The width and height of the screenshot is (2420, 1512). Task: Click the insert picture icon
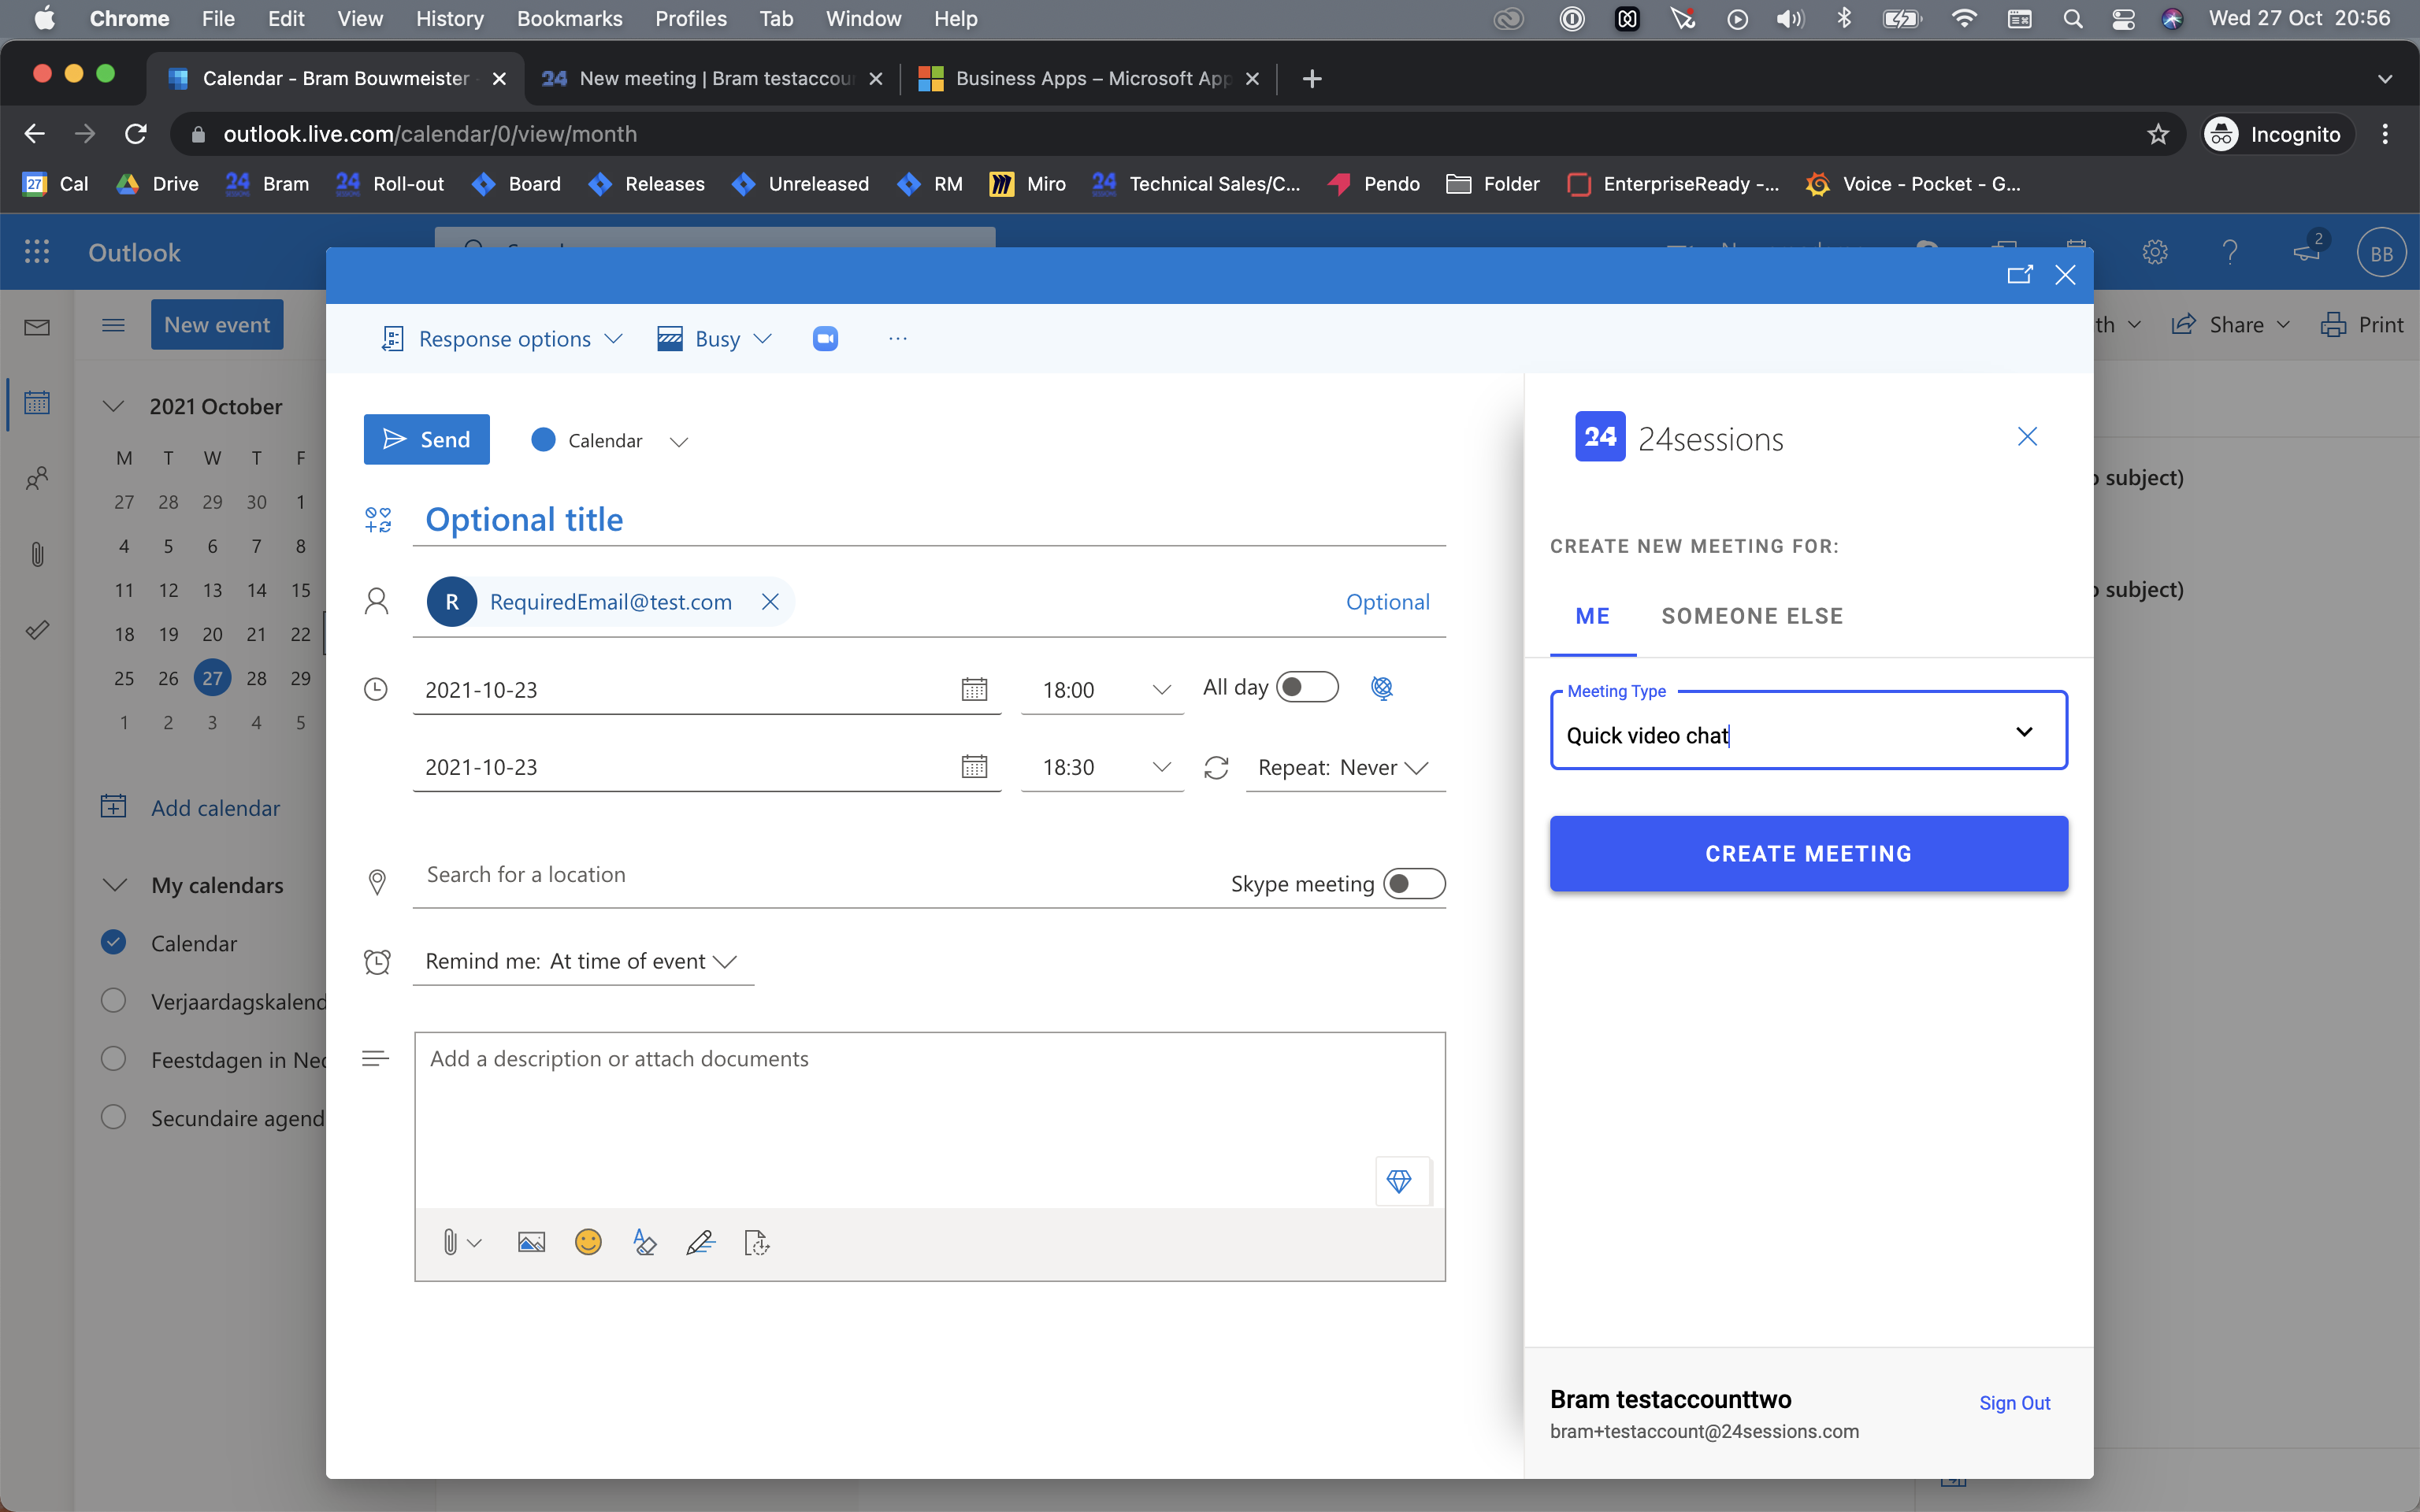tap(531, 1242)
